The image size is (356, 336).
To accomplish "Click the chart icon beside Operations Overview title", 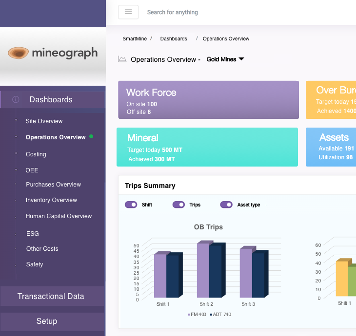I will pyautogui.click(x=122, y=59).
